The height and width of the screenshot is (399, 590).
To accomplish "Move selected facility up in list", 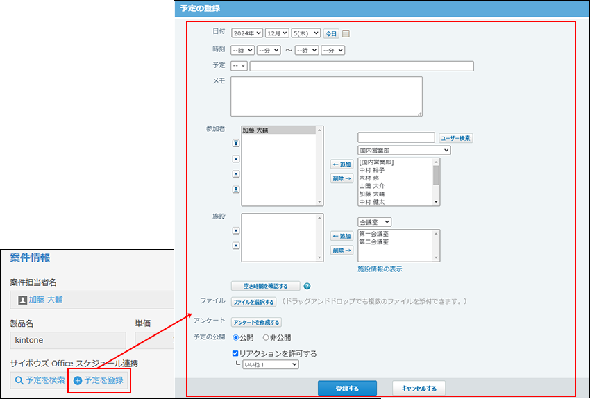I will [x=236, y=230].
